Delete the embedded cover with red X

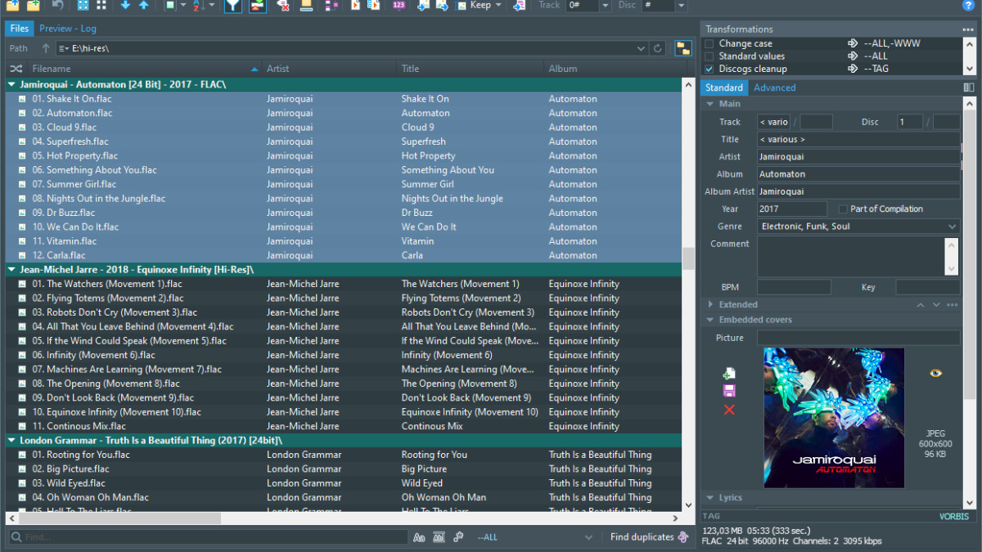(x=729, y=410)
